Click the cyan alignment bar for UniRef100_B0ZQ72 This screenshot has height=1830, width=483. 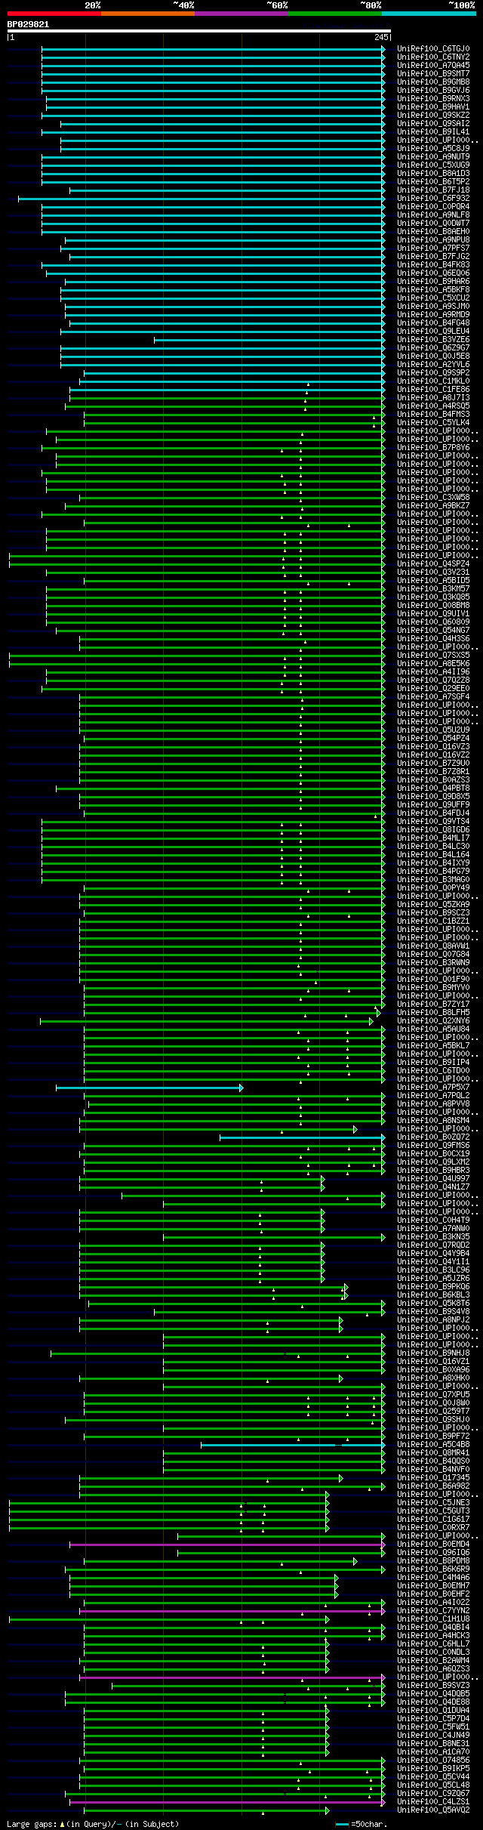point(303,1137)
